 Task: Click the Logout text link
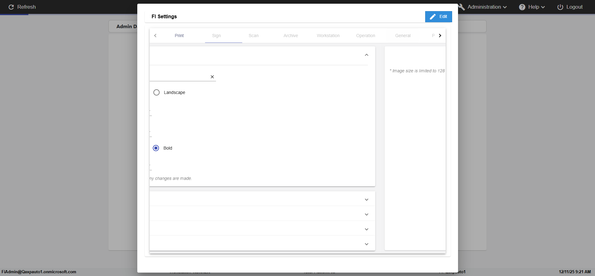pyautogui.click(x=574, y=7)
